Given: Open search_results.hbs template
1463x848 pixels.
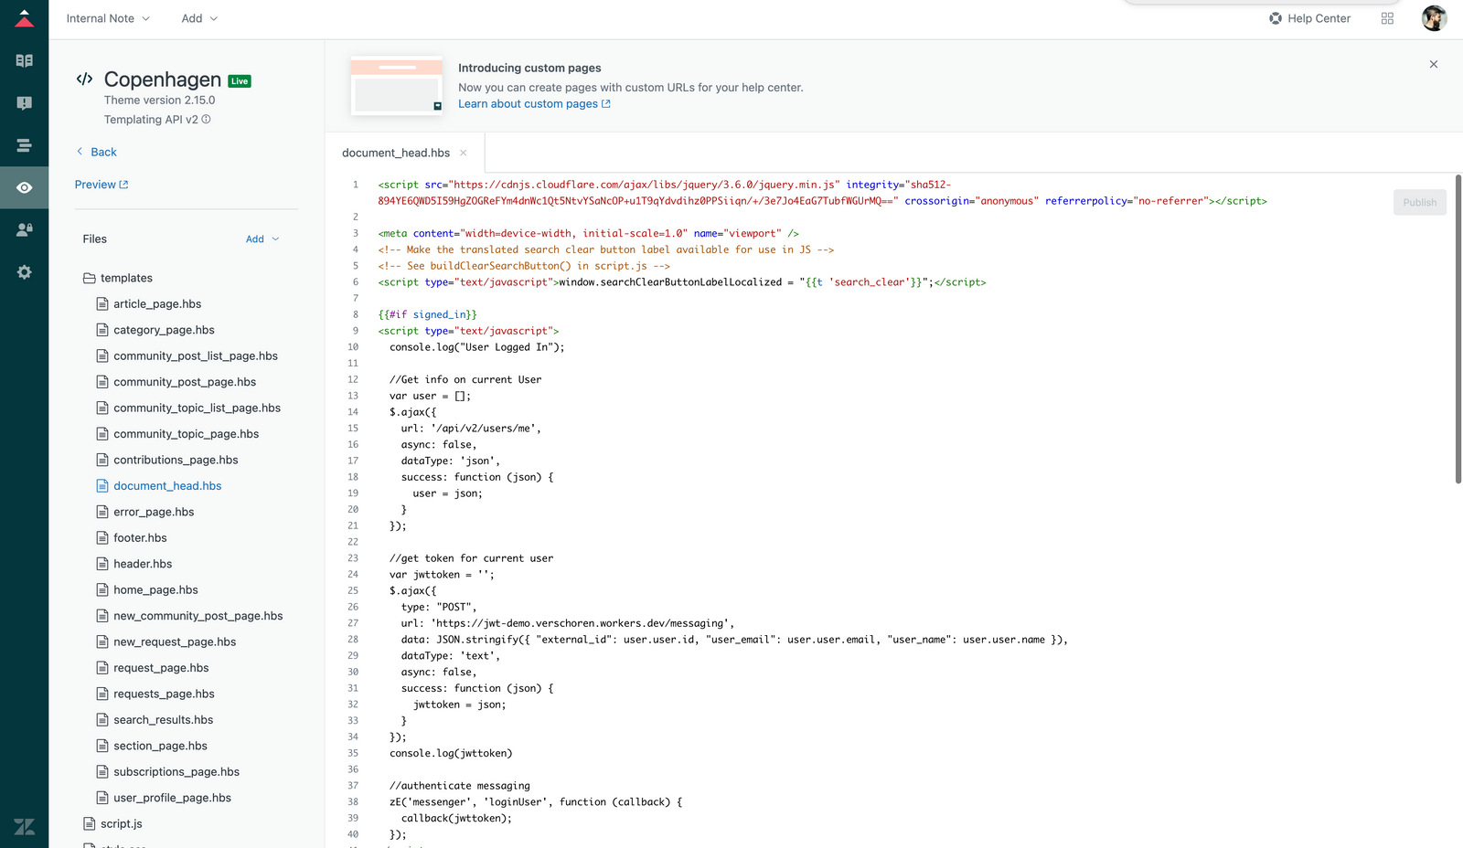Looking at the screenshot, I should [x=163, y=720].
